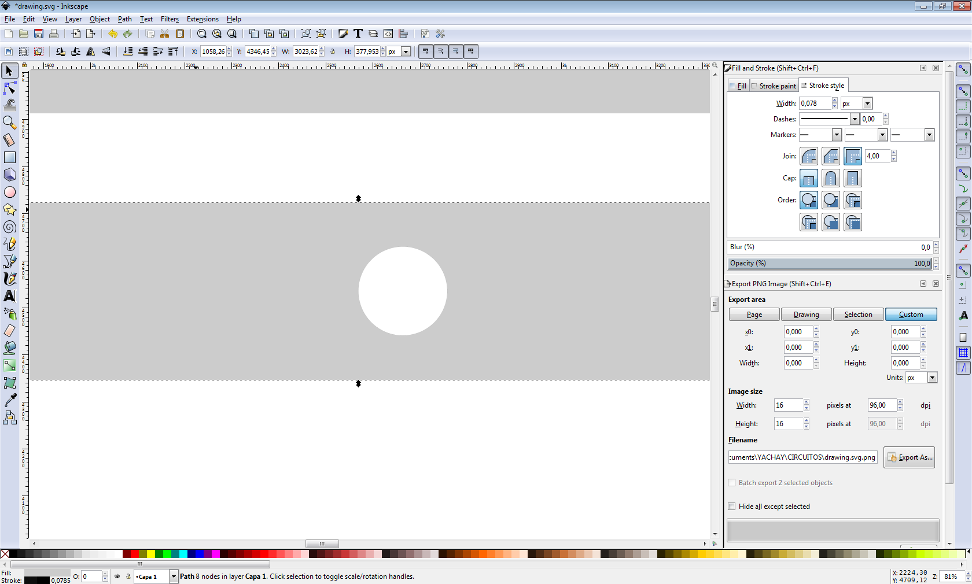Open the Extensions menu
This screenshot has width=972, height=584.
point(203,19)
